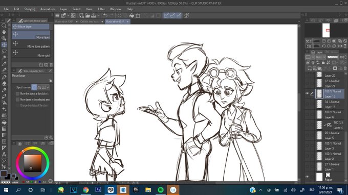The width and height of the screenshot is (348, 195).
Task: Toggle visibility of Paper layer
Action: click(x=307, y=177)
